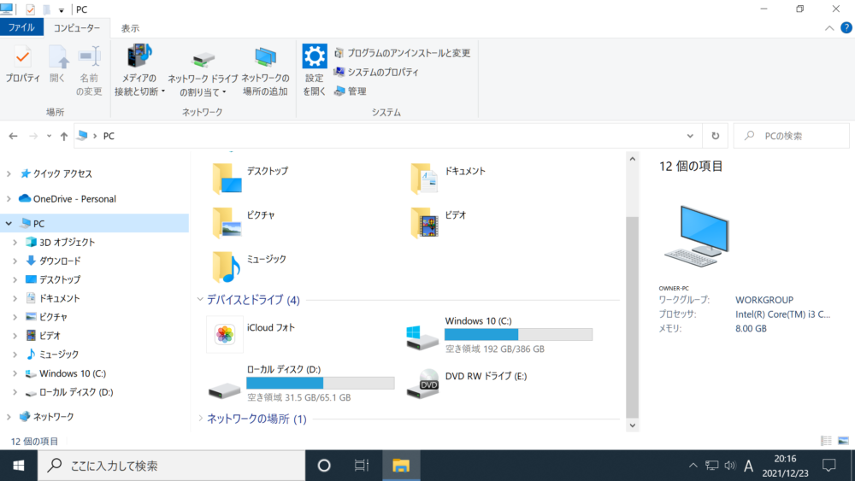Click プログラムのアンインストールと変更
855x481 pixels.
[x=403, y=53]
